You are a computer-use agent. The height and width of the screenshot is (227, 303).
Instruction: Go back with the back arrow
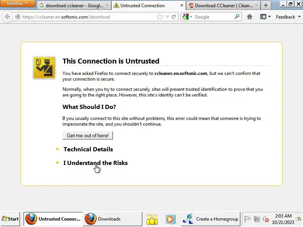pyautogui.click(x=7, y=17)
